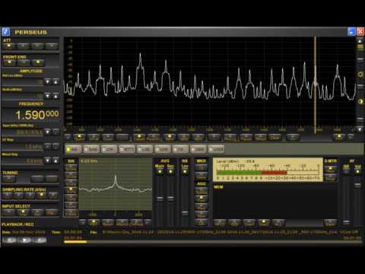Decrease CF Step with its down arrow

pos(47,146)
